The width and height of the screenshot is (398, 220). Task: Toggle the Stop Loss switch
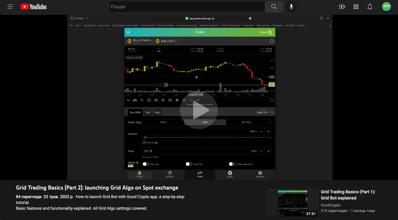click(x=146, y=164)
